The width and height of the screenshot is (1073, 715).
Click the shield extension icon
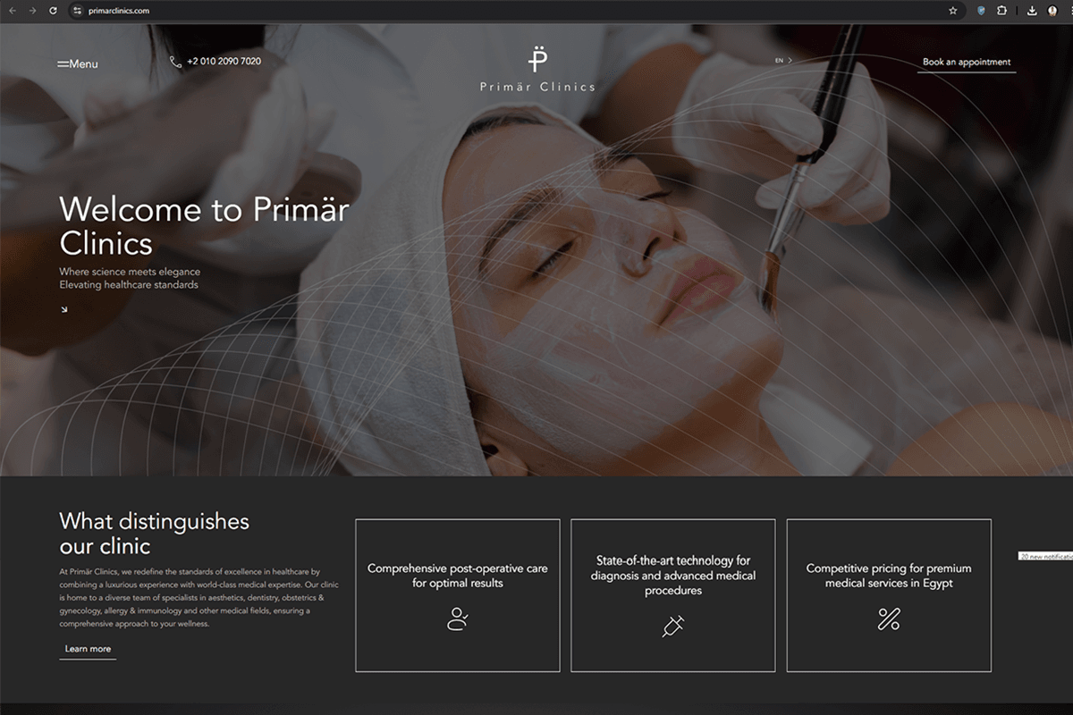pyautogui.click(x=981, y=11)
